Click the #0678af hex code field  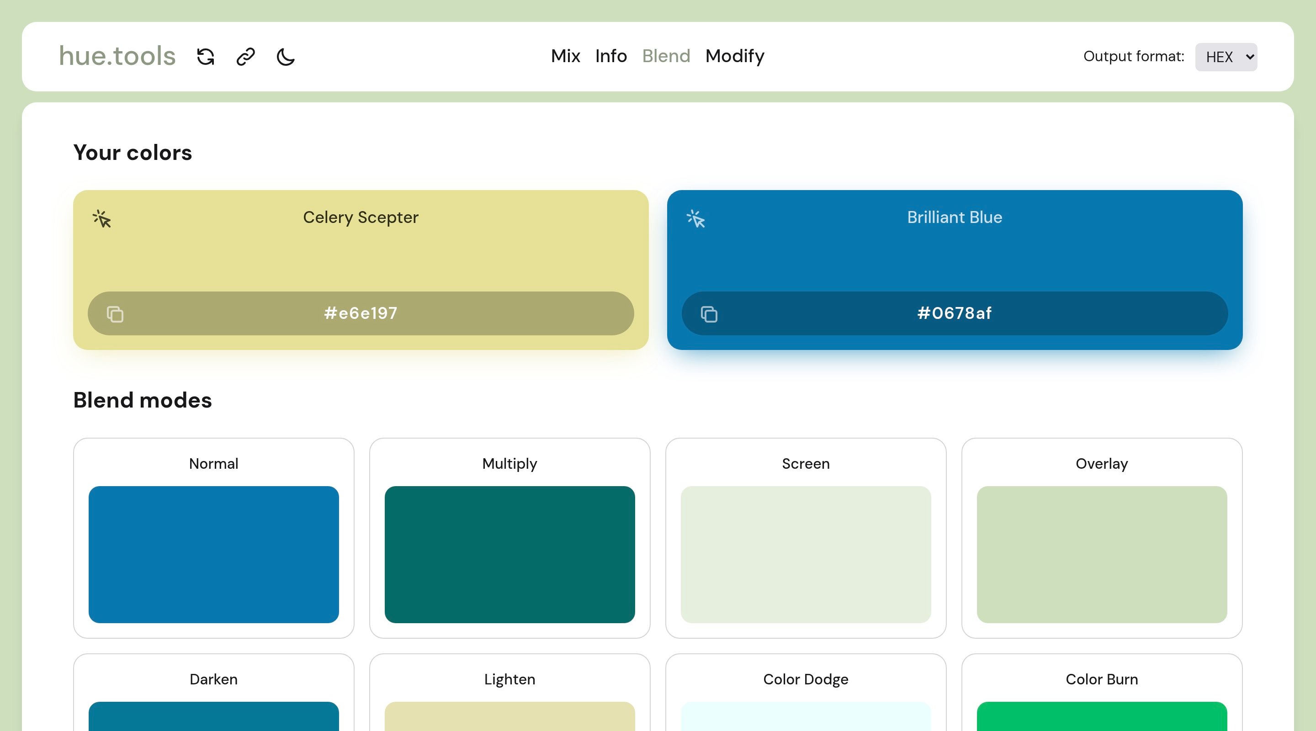tap(954, 313)
